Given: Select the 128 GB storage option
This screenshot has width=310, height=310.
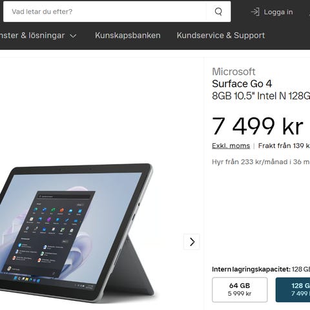Looking at the screenshot, I should pyautogui.click(x=293, y=290).
